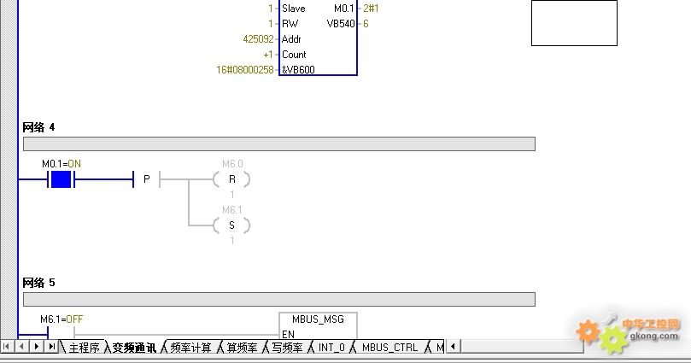The height and width of the screenshot is (363, 691).
Task: Select the 网络 4 title
Action: (38, 127)
